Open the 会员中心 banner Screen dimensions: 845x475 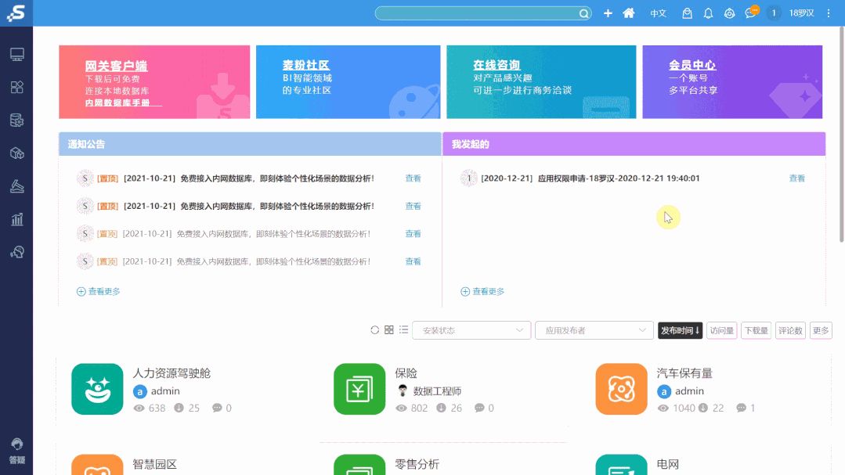click(732, 82)
